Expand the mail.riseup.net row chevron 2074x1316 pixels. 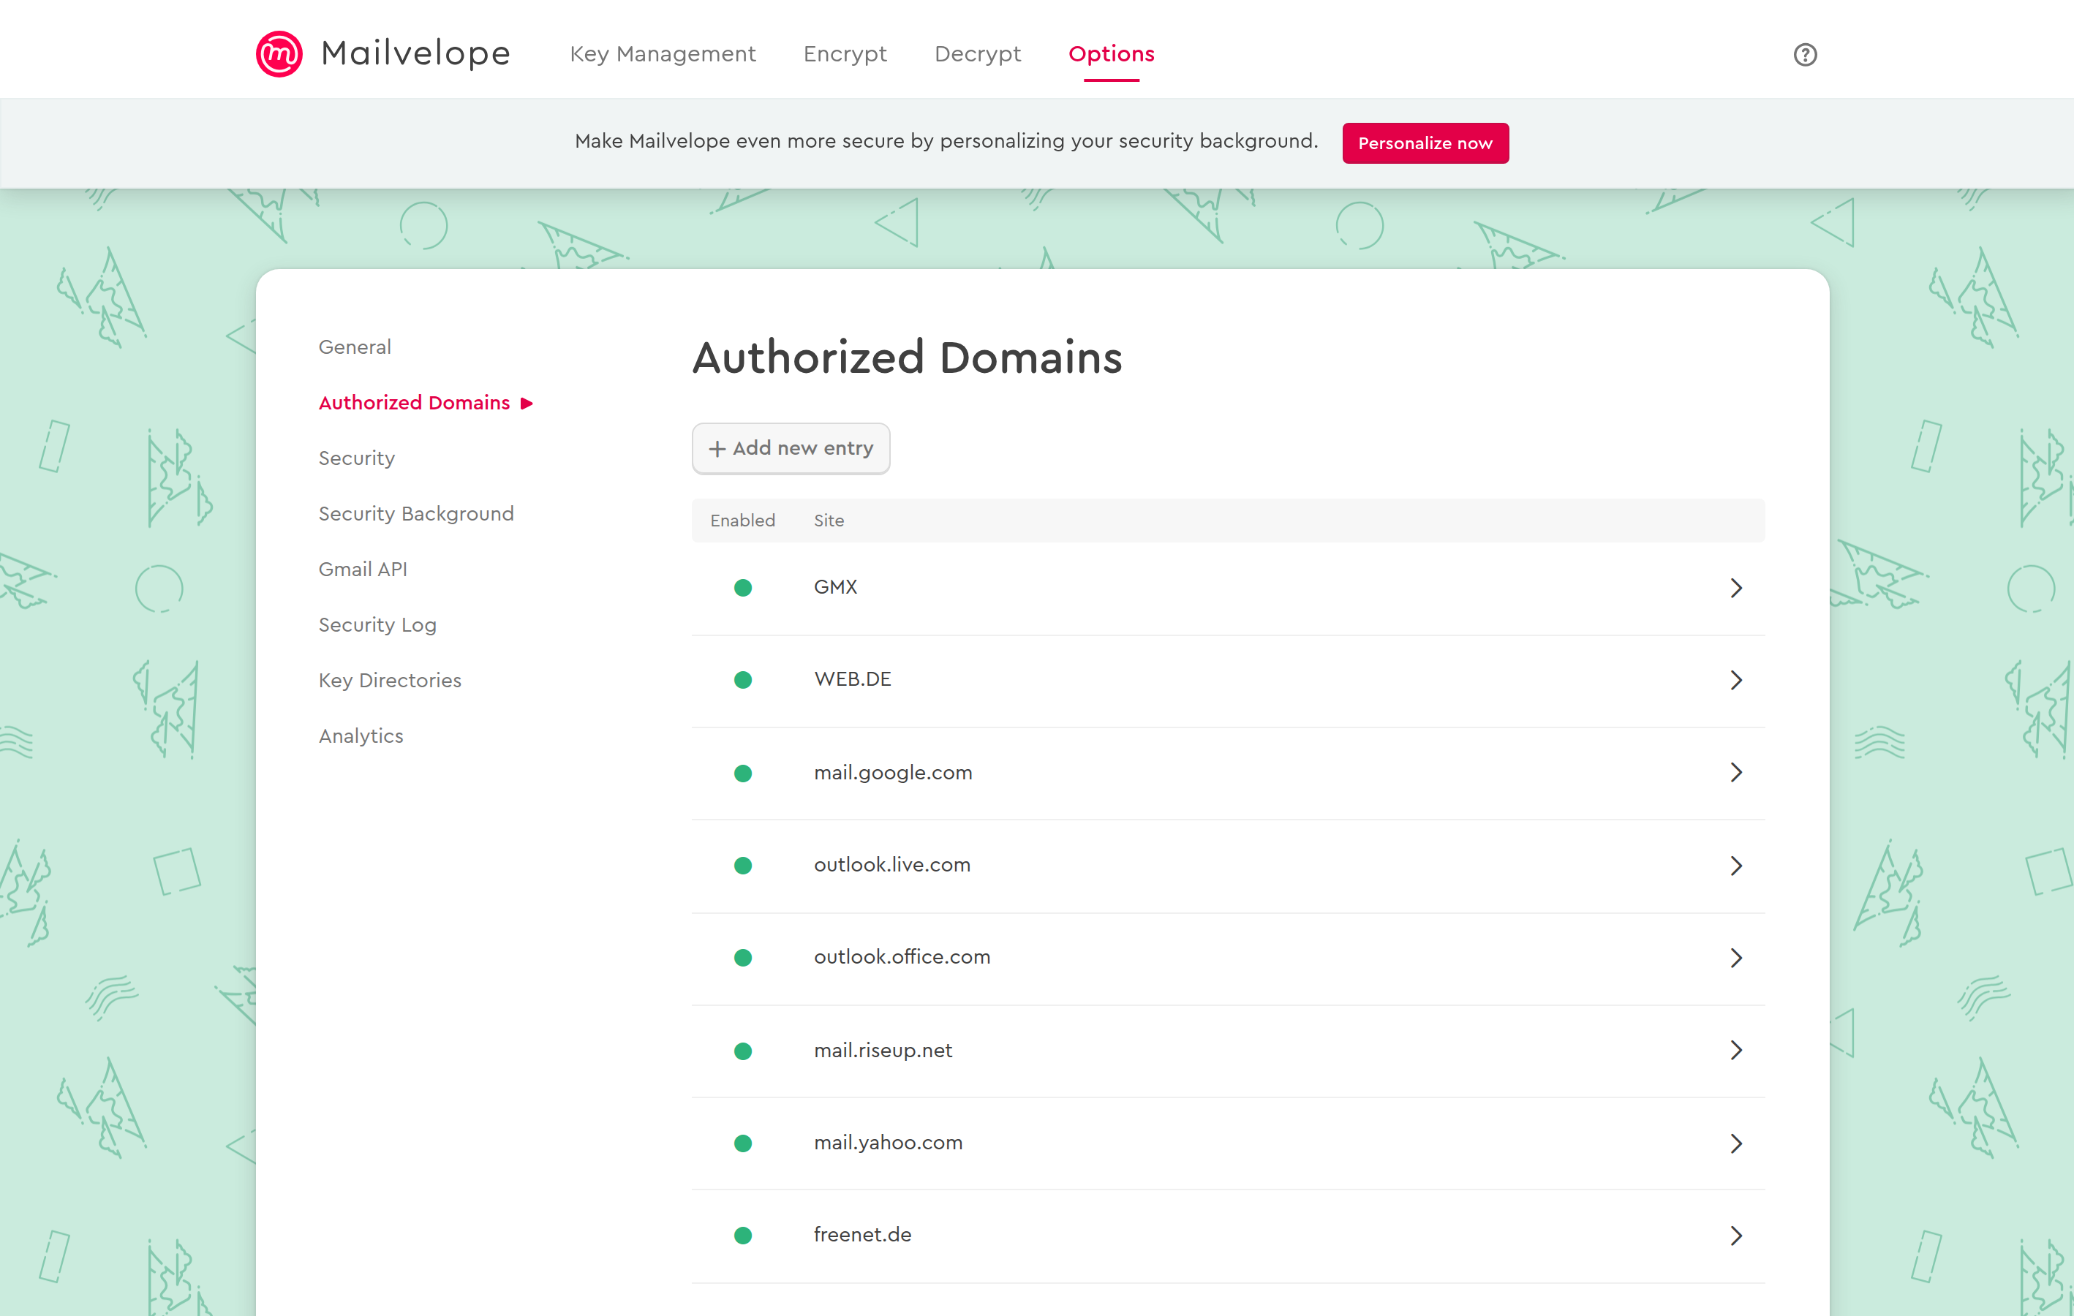coord(1735,1050)
